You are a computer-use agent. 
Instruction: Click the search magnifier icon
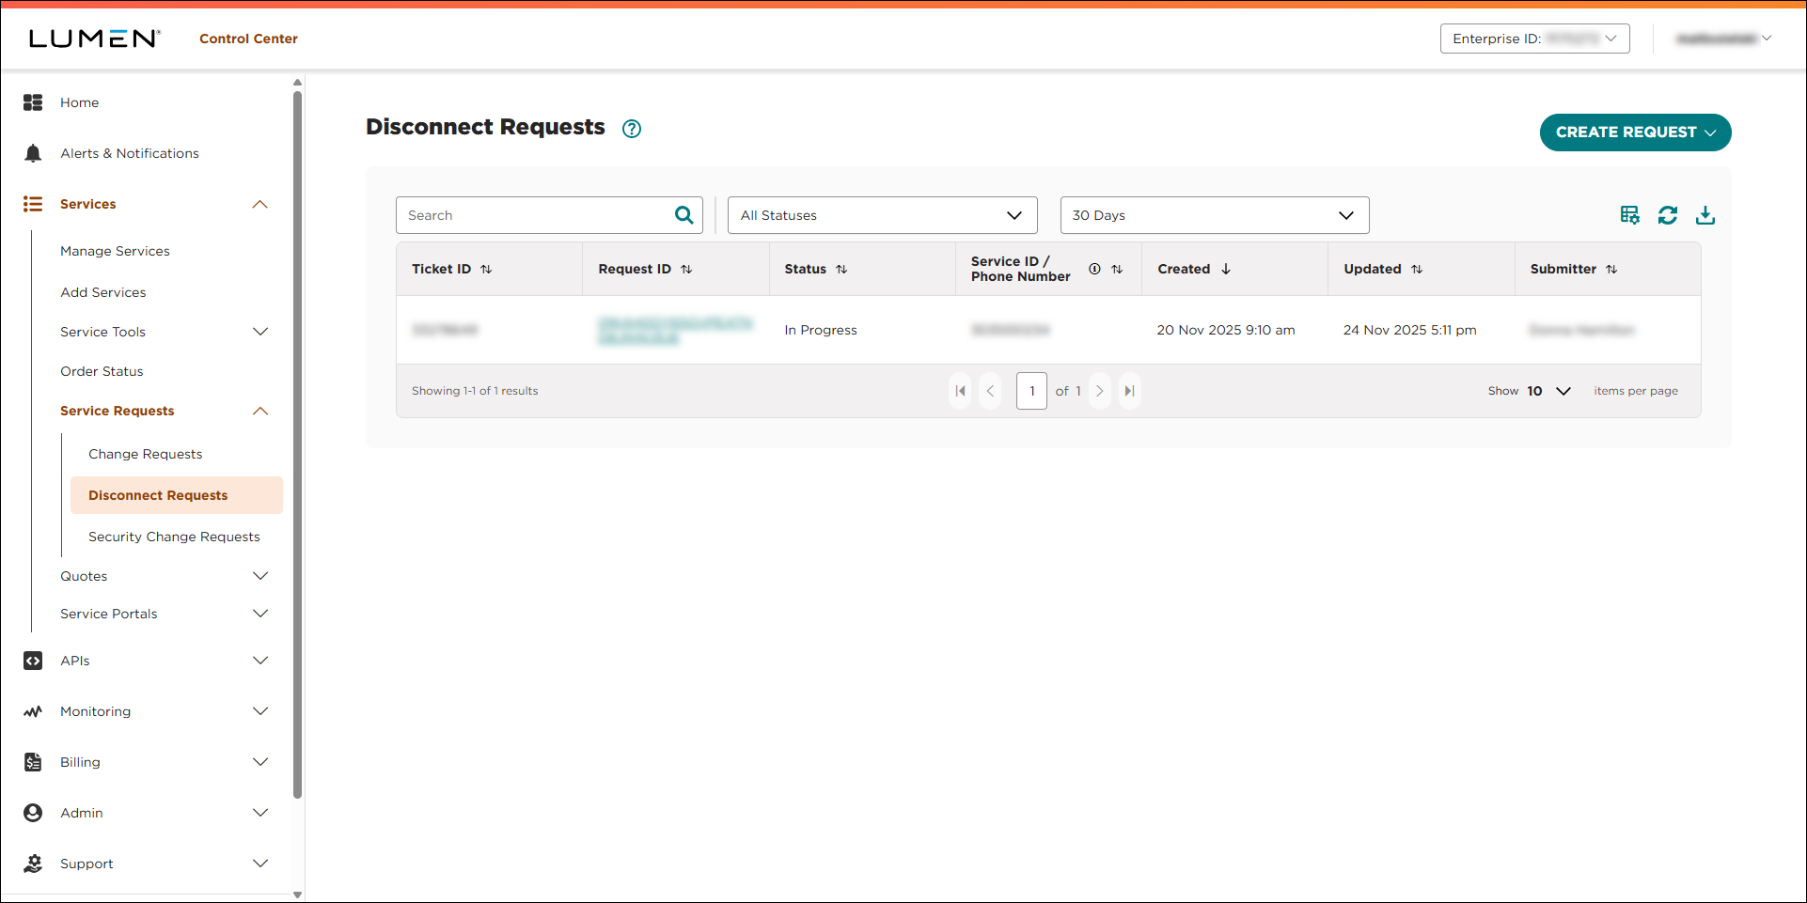pos(684,215)
